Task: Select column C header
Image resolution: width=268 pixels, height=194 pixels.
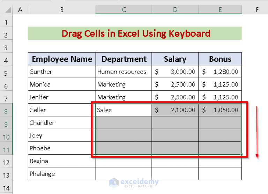Action: coord(124,9)
